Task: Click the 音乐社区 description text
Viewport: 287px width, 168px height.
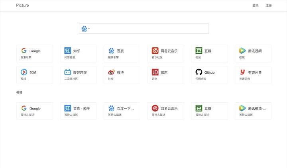Action: click(x=157, y=57)
